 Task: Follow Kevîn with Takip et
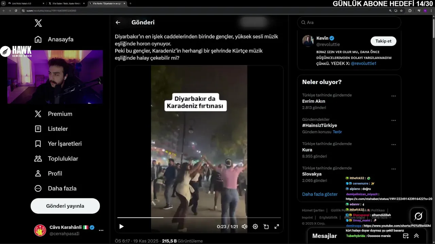coord(383,41)
